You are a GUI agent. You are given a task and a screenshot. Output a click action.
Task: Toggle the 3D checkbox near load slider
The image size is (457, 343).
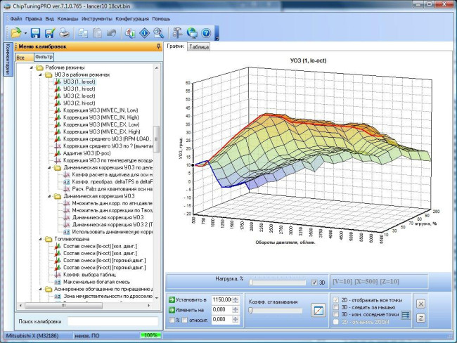tap(314, 283)
